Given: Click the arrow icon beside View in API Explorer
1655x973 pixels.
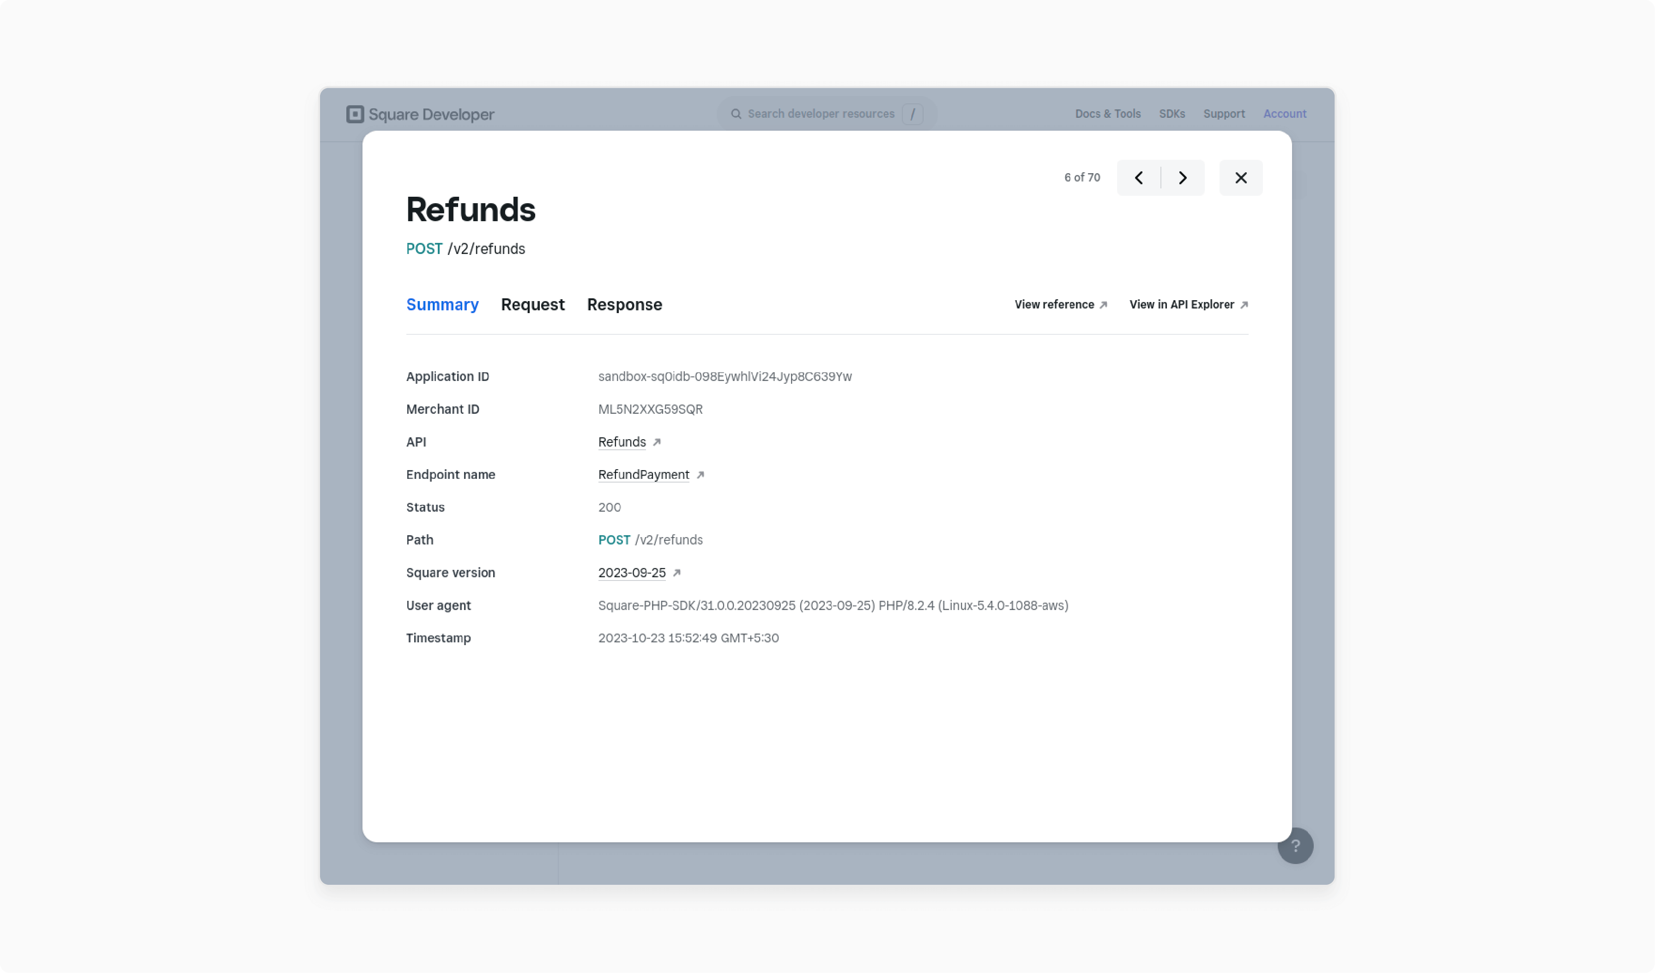Looking at the screenshot, I should tap(1244, 305).
